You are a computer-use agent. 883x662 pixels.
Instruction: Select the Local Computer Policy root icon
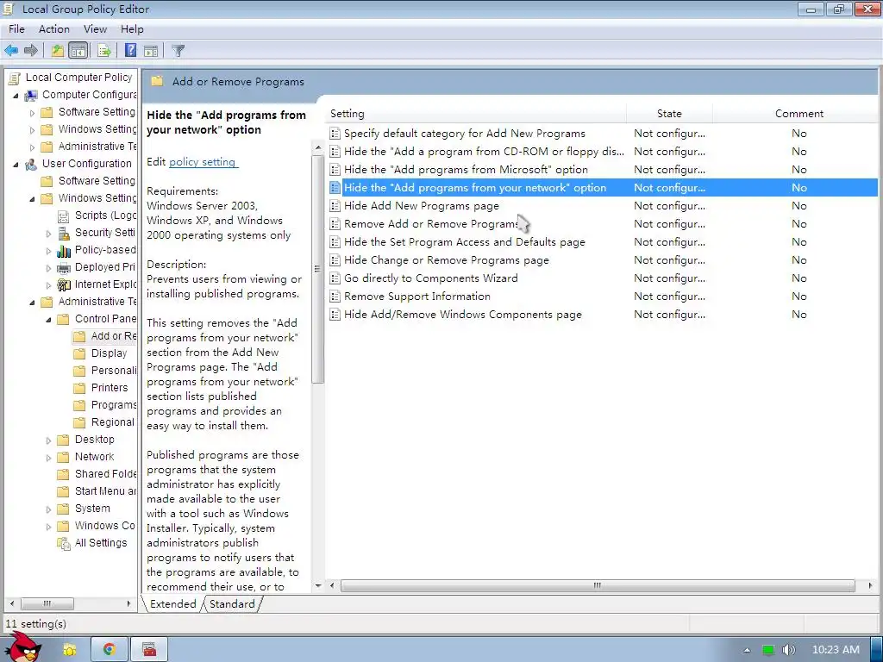coord(15,78)
